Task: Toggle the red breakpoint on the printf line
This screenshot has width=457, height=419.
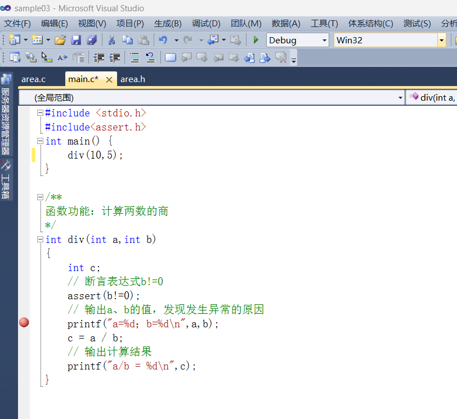Action: pyautogui.click(x=24, y=322)
